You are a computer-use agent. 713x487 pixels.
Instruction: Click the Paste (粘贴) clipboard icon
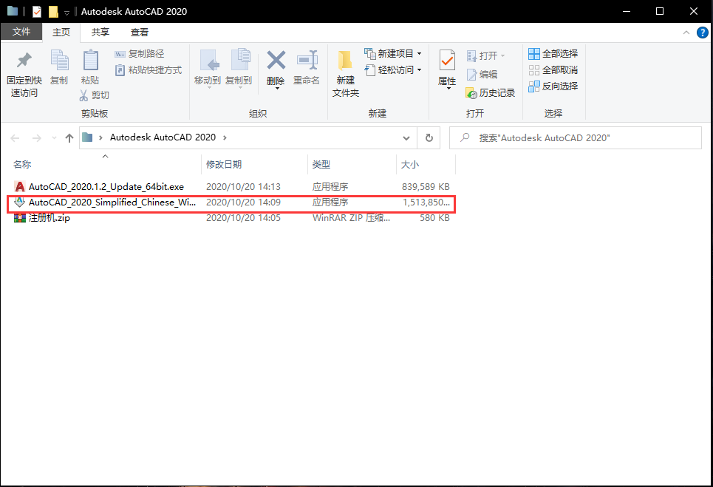click(90, 61)
